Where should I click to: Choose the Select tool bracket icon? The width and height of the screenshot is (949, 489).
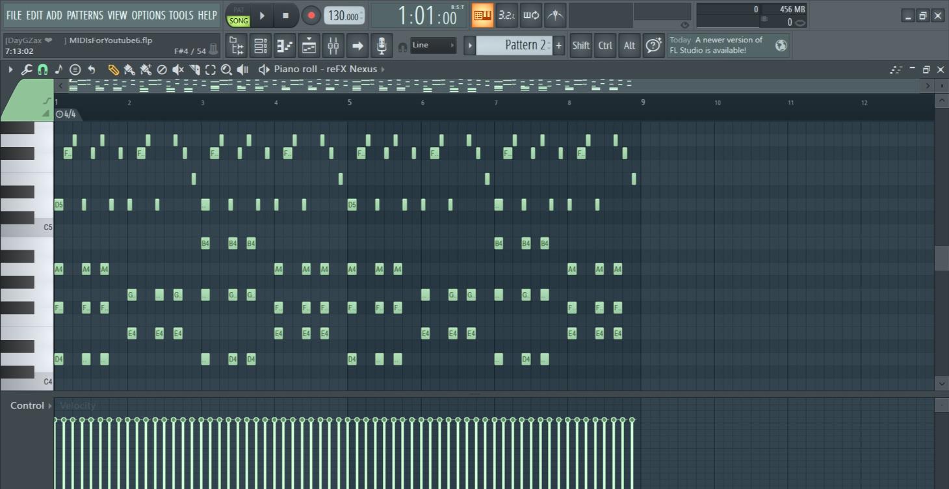click(211, 70)
